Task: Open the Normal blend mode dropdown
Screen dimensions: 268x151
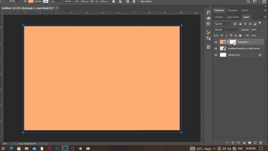Action: pos(227,30)
